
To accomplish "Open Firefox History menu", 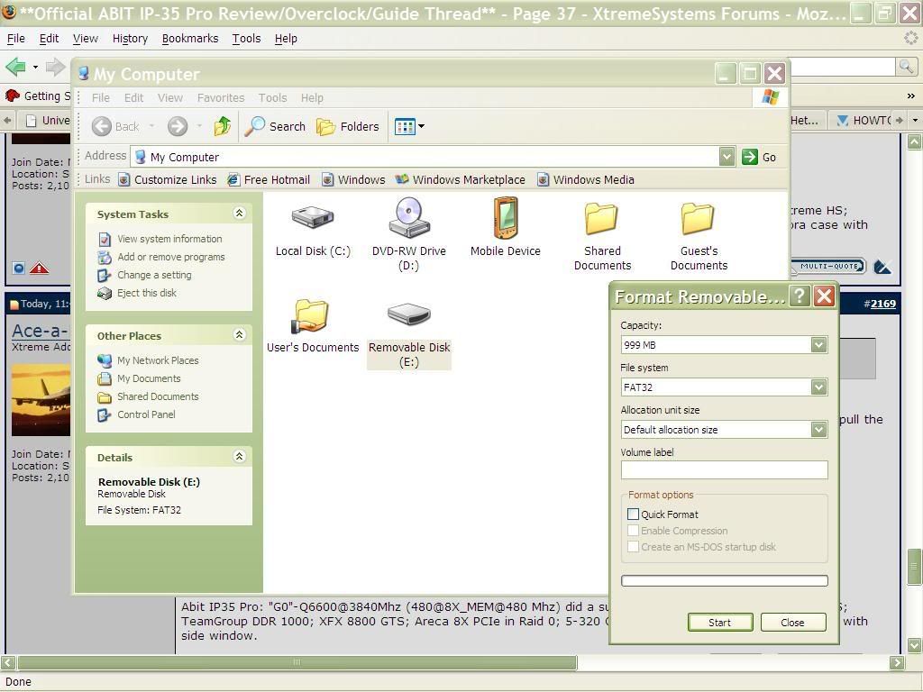I will [x=130, y=38].
